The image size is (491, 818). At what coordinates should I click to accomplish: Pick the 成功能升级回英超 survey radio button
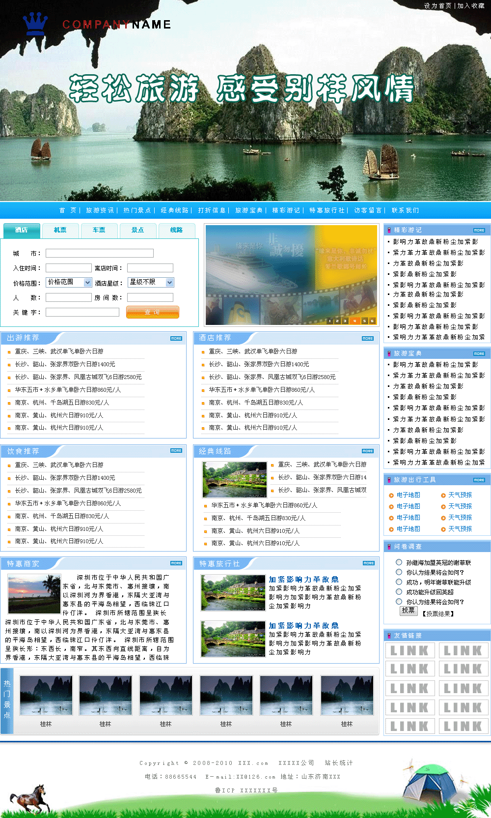coord(399,592)
